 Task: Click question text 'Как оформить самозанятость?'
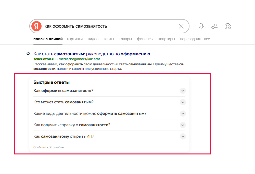[63, 91]
